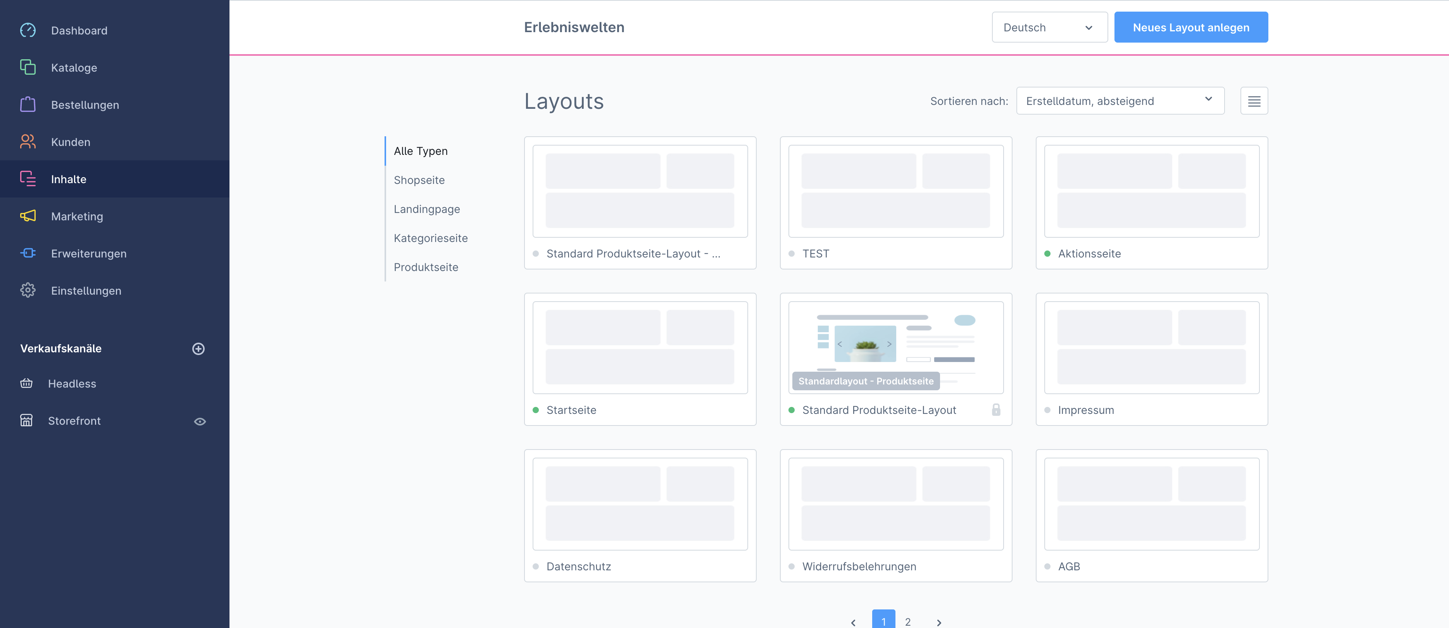This screenshot has height=628, width=1449.
Task: Open Kunden menu item
Action: (x=115, y=142)
